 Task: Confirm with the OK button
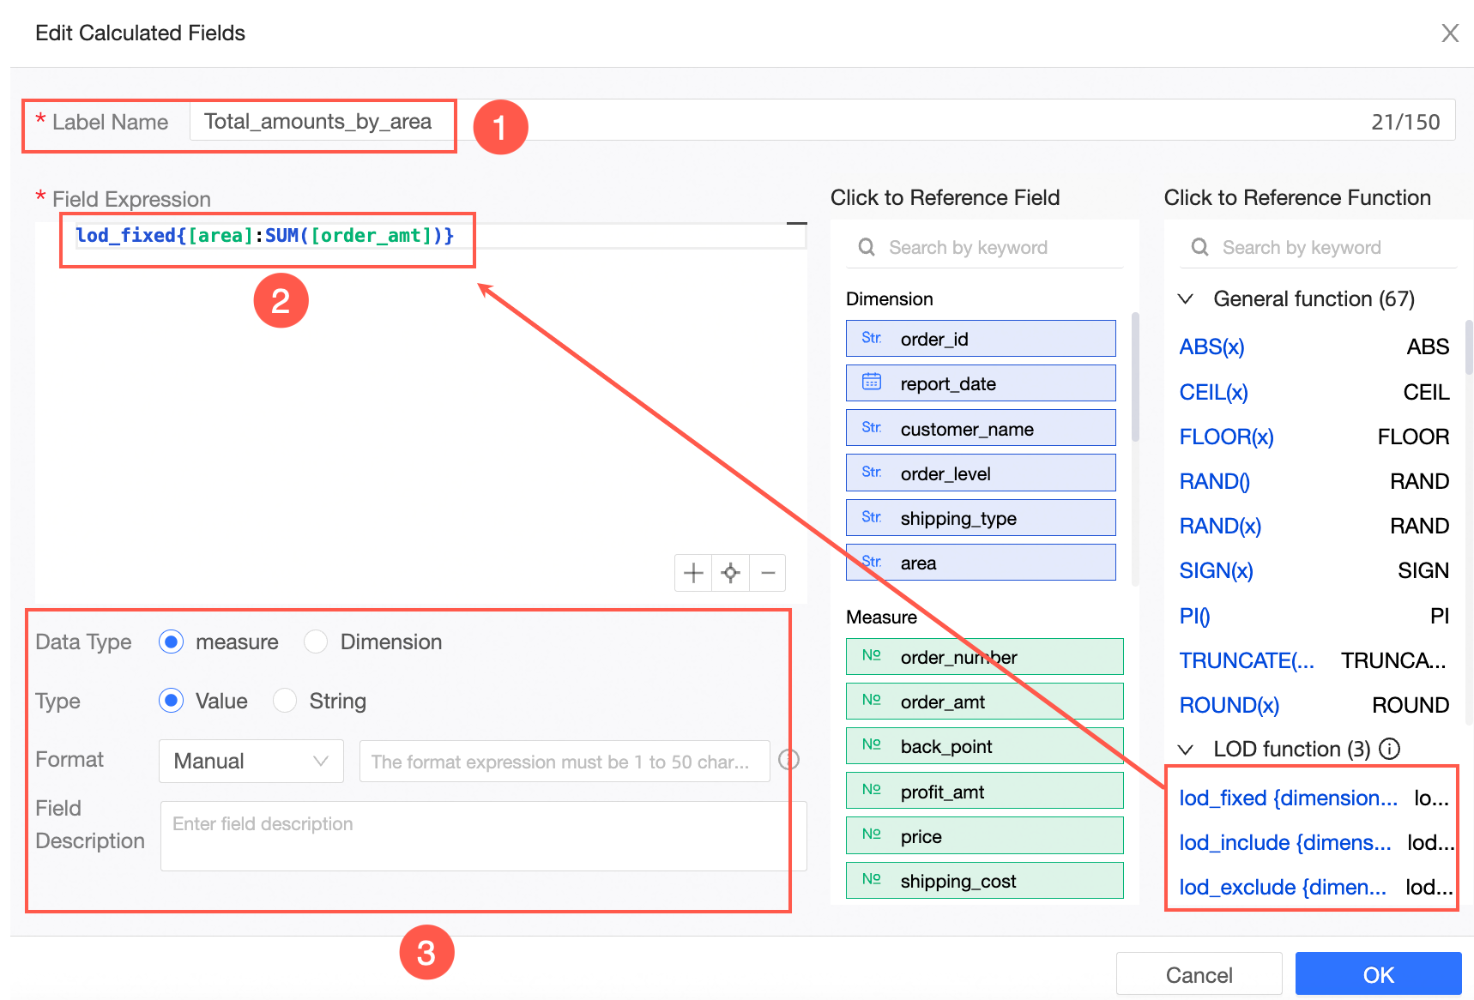(x=1378, y=974)
